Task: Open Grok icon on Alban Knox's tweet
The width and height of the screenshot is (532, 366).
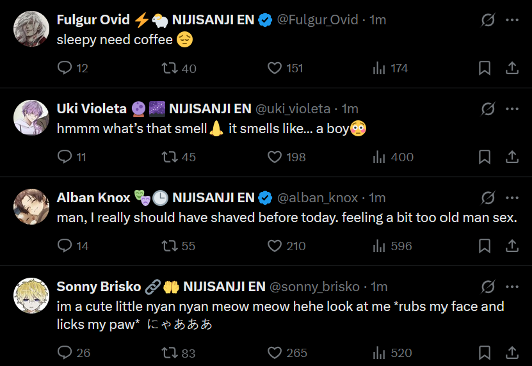Action: pos(488,198)
